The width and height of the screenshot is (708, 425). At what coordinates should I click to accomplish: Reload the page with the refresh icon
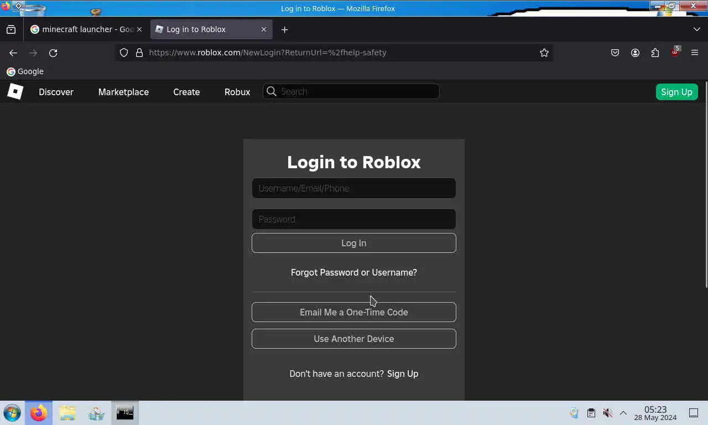53,53
